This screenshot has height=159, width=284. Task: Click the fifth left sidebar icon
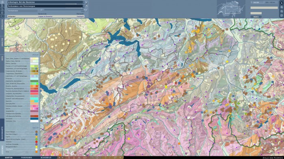pyautogui.click(x=2, y=16)
